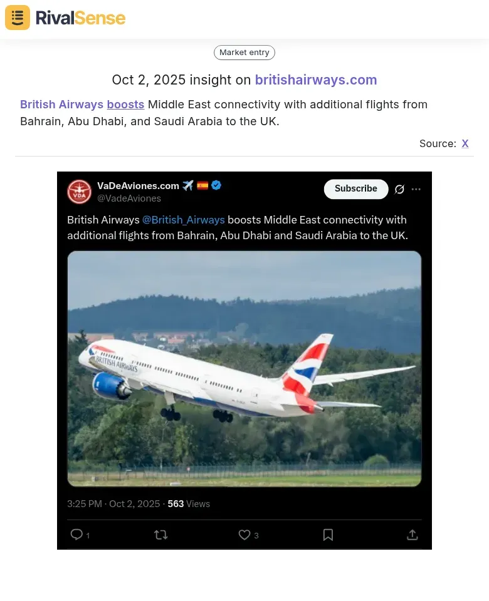Click the share upload icon
The image size is (489, 601).
pyautogui.click(x=412, y=535)
